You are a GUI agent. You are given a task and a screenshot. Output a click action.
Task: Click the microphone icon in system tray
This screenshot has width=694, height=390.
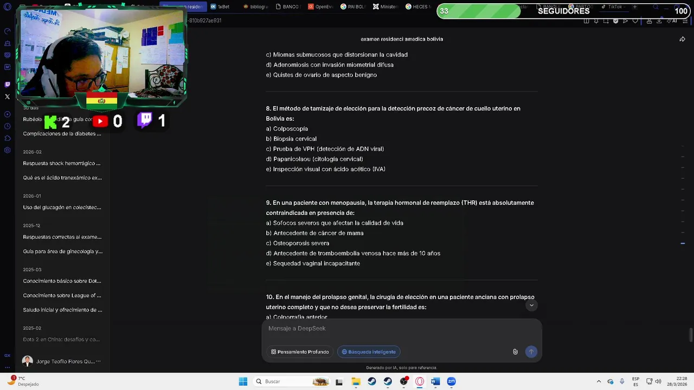pos(622,381)
